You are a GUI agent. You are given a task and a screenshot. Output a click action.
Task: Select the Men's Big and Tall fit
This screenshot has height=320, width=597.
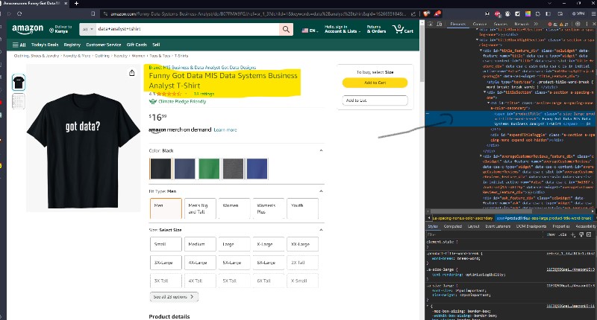tap(200, 208)
